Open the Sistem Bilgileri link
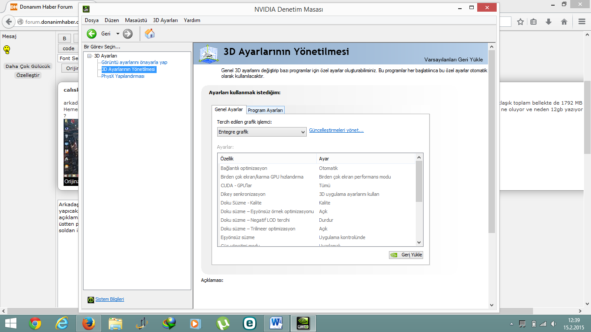Image resolution: width=591 pixels, height=332 pixels. coord(109,299)
